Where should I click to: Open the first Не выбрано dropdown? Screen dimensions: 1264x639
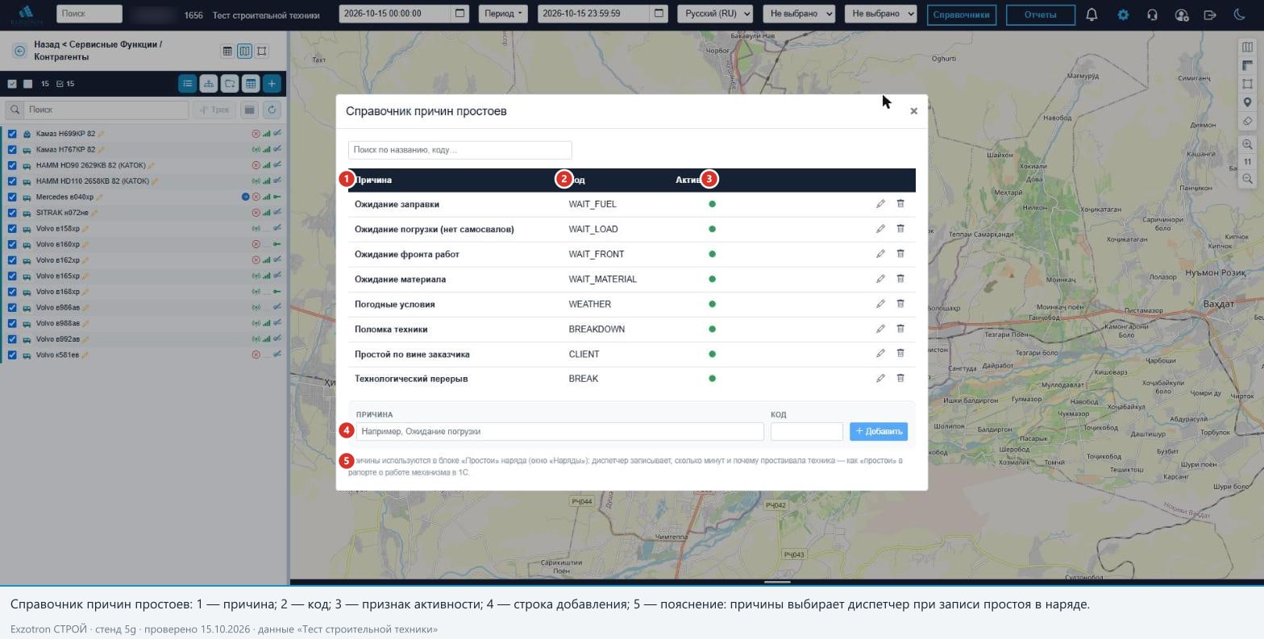coord(799,14)
